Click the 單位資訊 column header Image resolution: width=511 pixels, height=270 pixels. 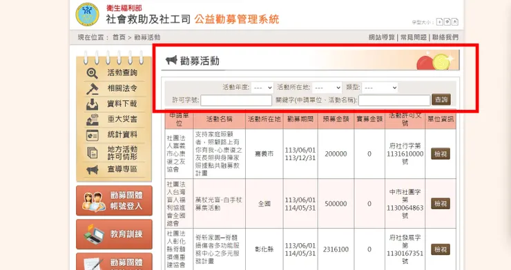point(441,119)
